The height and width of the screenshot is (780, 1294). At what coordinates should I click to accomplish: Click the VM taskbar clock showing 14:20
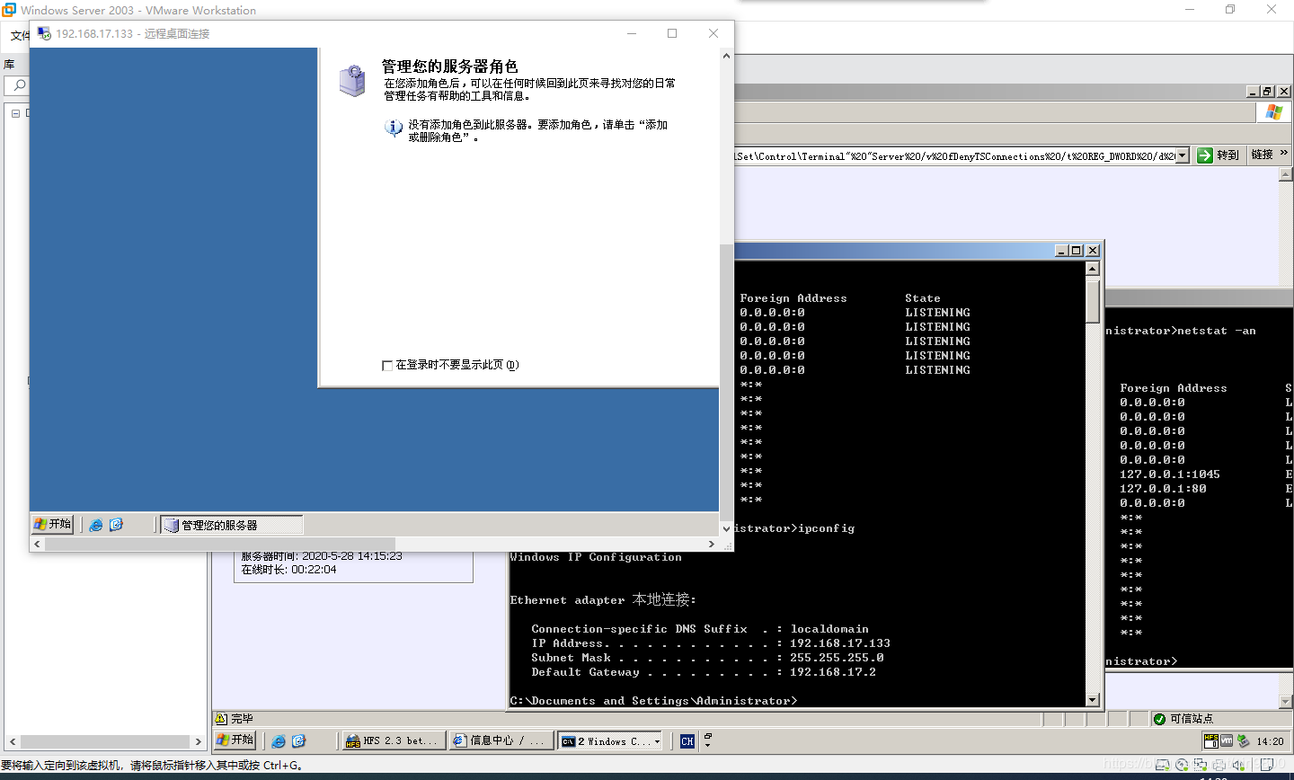[x=1270, y=741]
